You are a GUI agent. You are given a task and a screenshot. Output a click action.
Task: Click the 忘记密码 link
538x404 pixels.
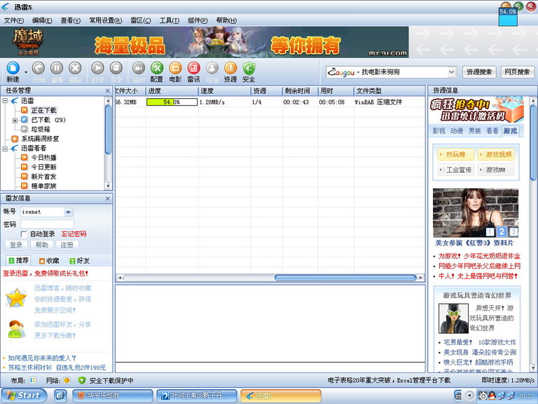pos(74,234)
